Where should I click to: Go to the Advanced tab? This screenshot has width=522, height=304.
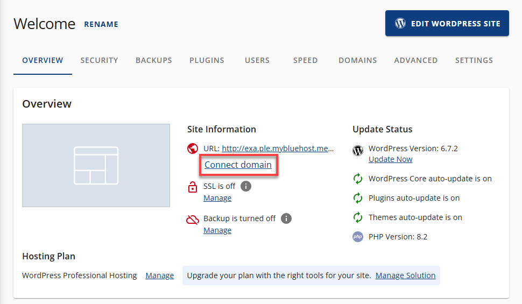(416, 60)
